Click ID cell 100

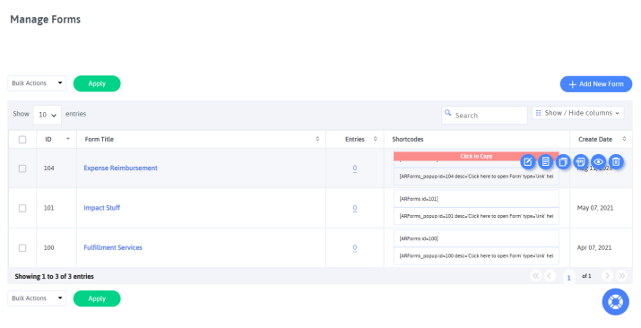(49, 247)
